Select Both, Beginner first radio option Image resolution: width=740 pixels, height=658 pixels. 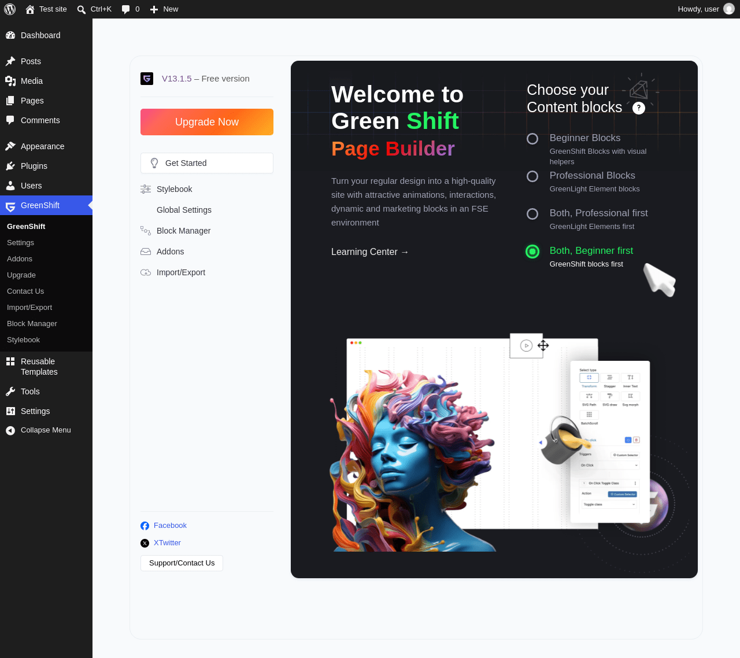point(532,252)
